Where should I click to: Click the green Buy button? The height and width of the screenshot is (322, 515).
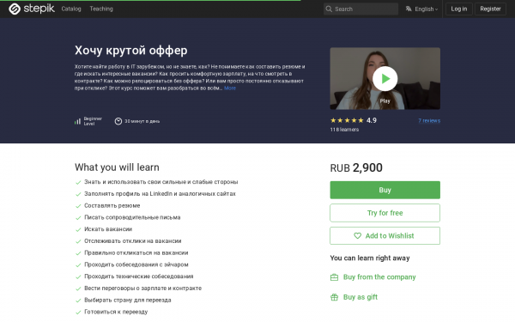(x=385, y=190)
